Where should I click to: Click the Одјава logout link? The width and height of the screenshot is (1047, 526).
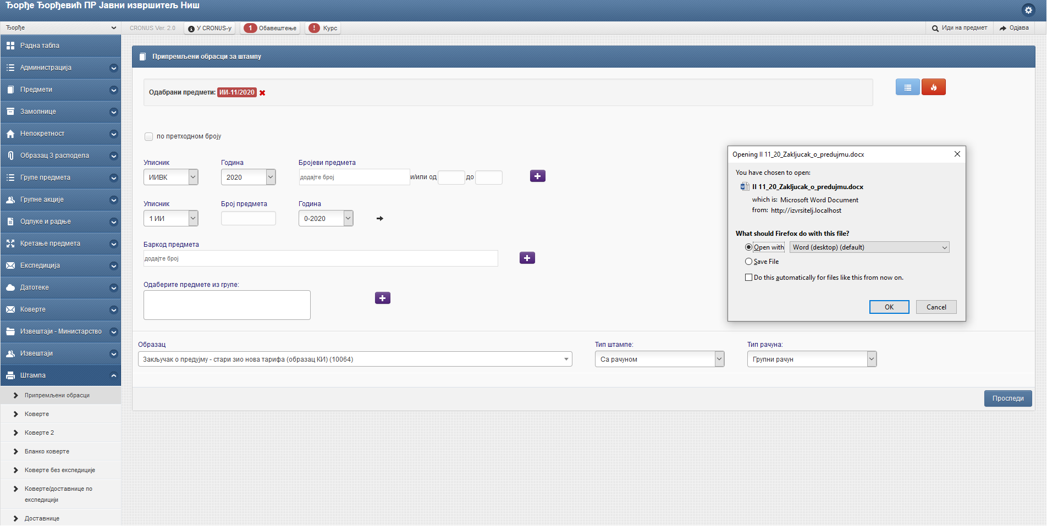coord(1014,28)
